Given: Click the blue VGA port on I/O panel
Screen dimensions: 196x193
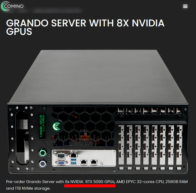Looking at the screenshot, I should (61, 162).
